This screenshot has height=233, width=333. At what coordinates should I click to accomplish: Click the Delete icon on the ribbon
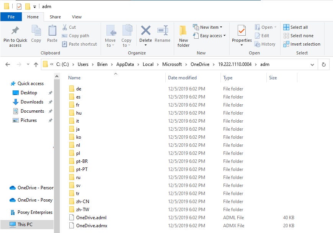[x=145, y=34]
